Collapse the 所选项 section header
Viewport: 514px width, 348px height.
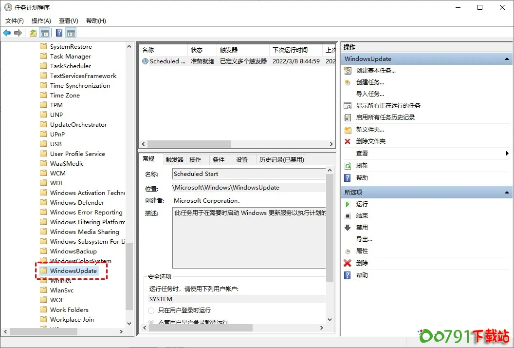507,193
